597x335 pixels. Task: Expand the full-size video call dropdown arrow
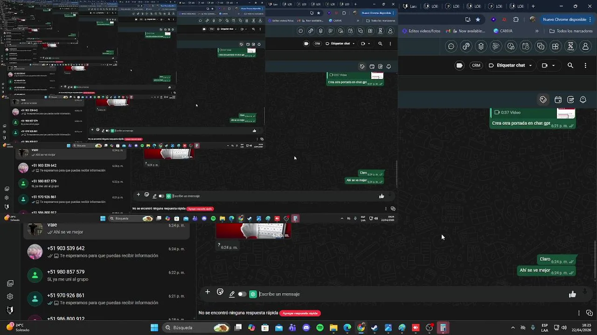point(554,66)
